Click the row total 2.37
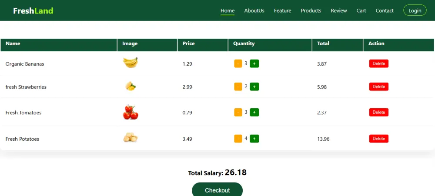Image resolution: width=435 pixels, height=196 pixels. click(322, 113)
